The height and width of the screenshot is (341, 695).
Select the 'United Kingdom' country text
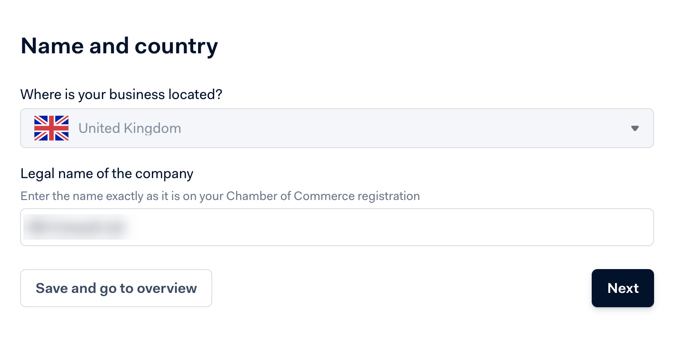[129, 128]
